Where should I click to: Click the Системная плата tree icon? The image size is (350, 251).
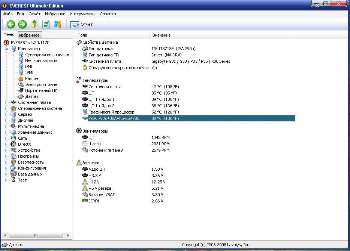coord(13,102)
